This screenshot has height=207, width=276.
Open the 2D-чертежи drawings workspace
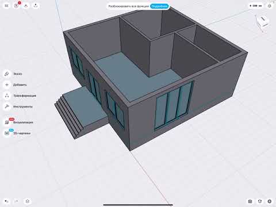click(x=7, y=133)
